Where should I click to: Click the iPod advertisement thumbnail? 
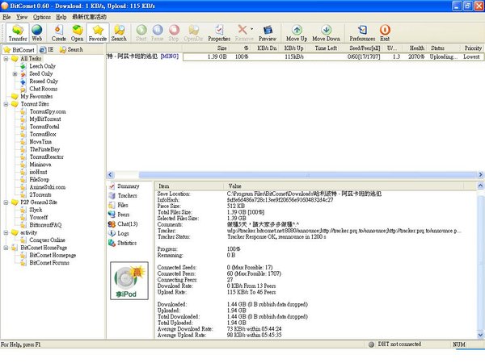(129, 281)
